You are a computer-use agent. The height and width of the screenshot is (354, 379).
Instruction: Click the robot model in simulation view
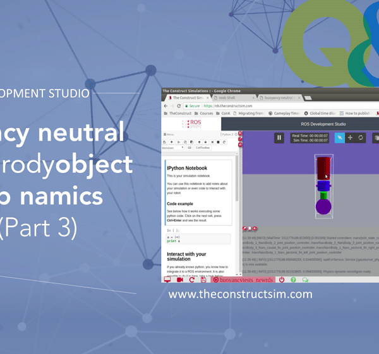pyautogui.click(x=323, y=186)
